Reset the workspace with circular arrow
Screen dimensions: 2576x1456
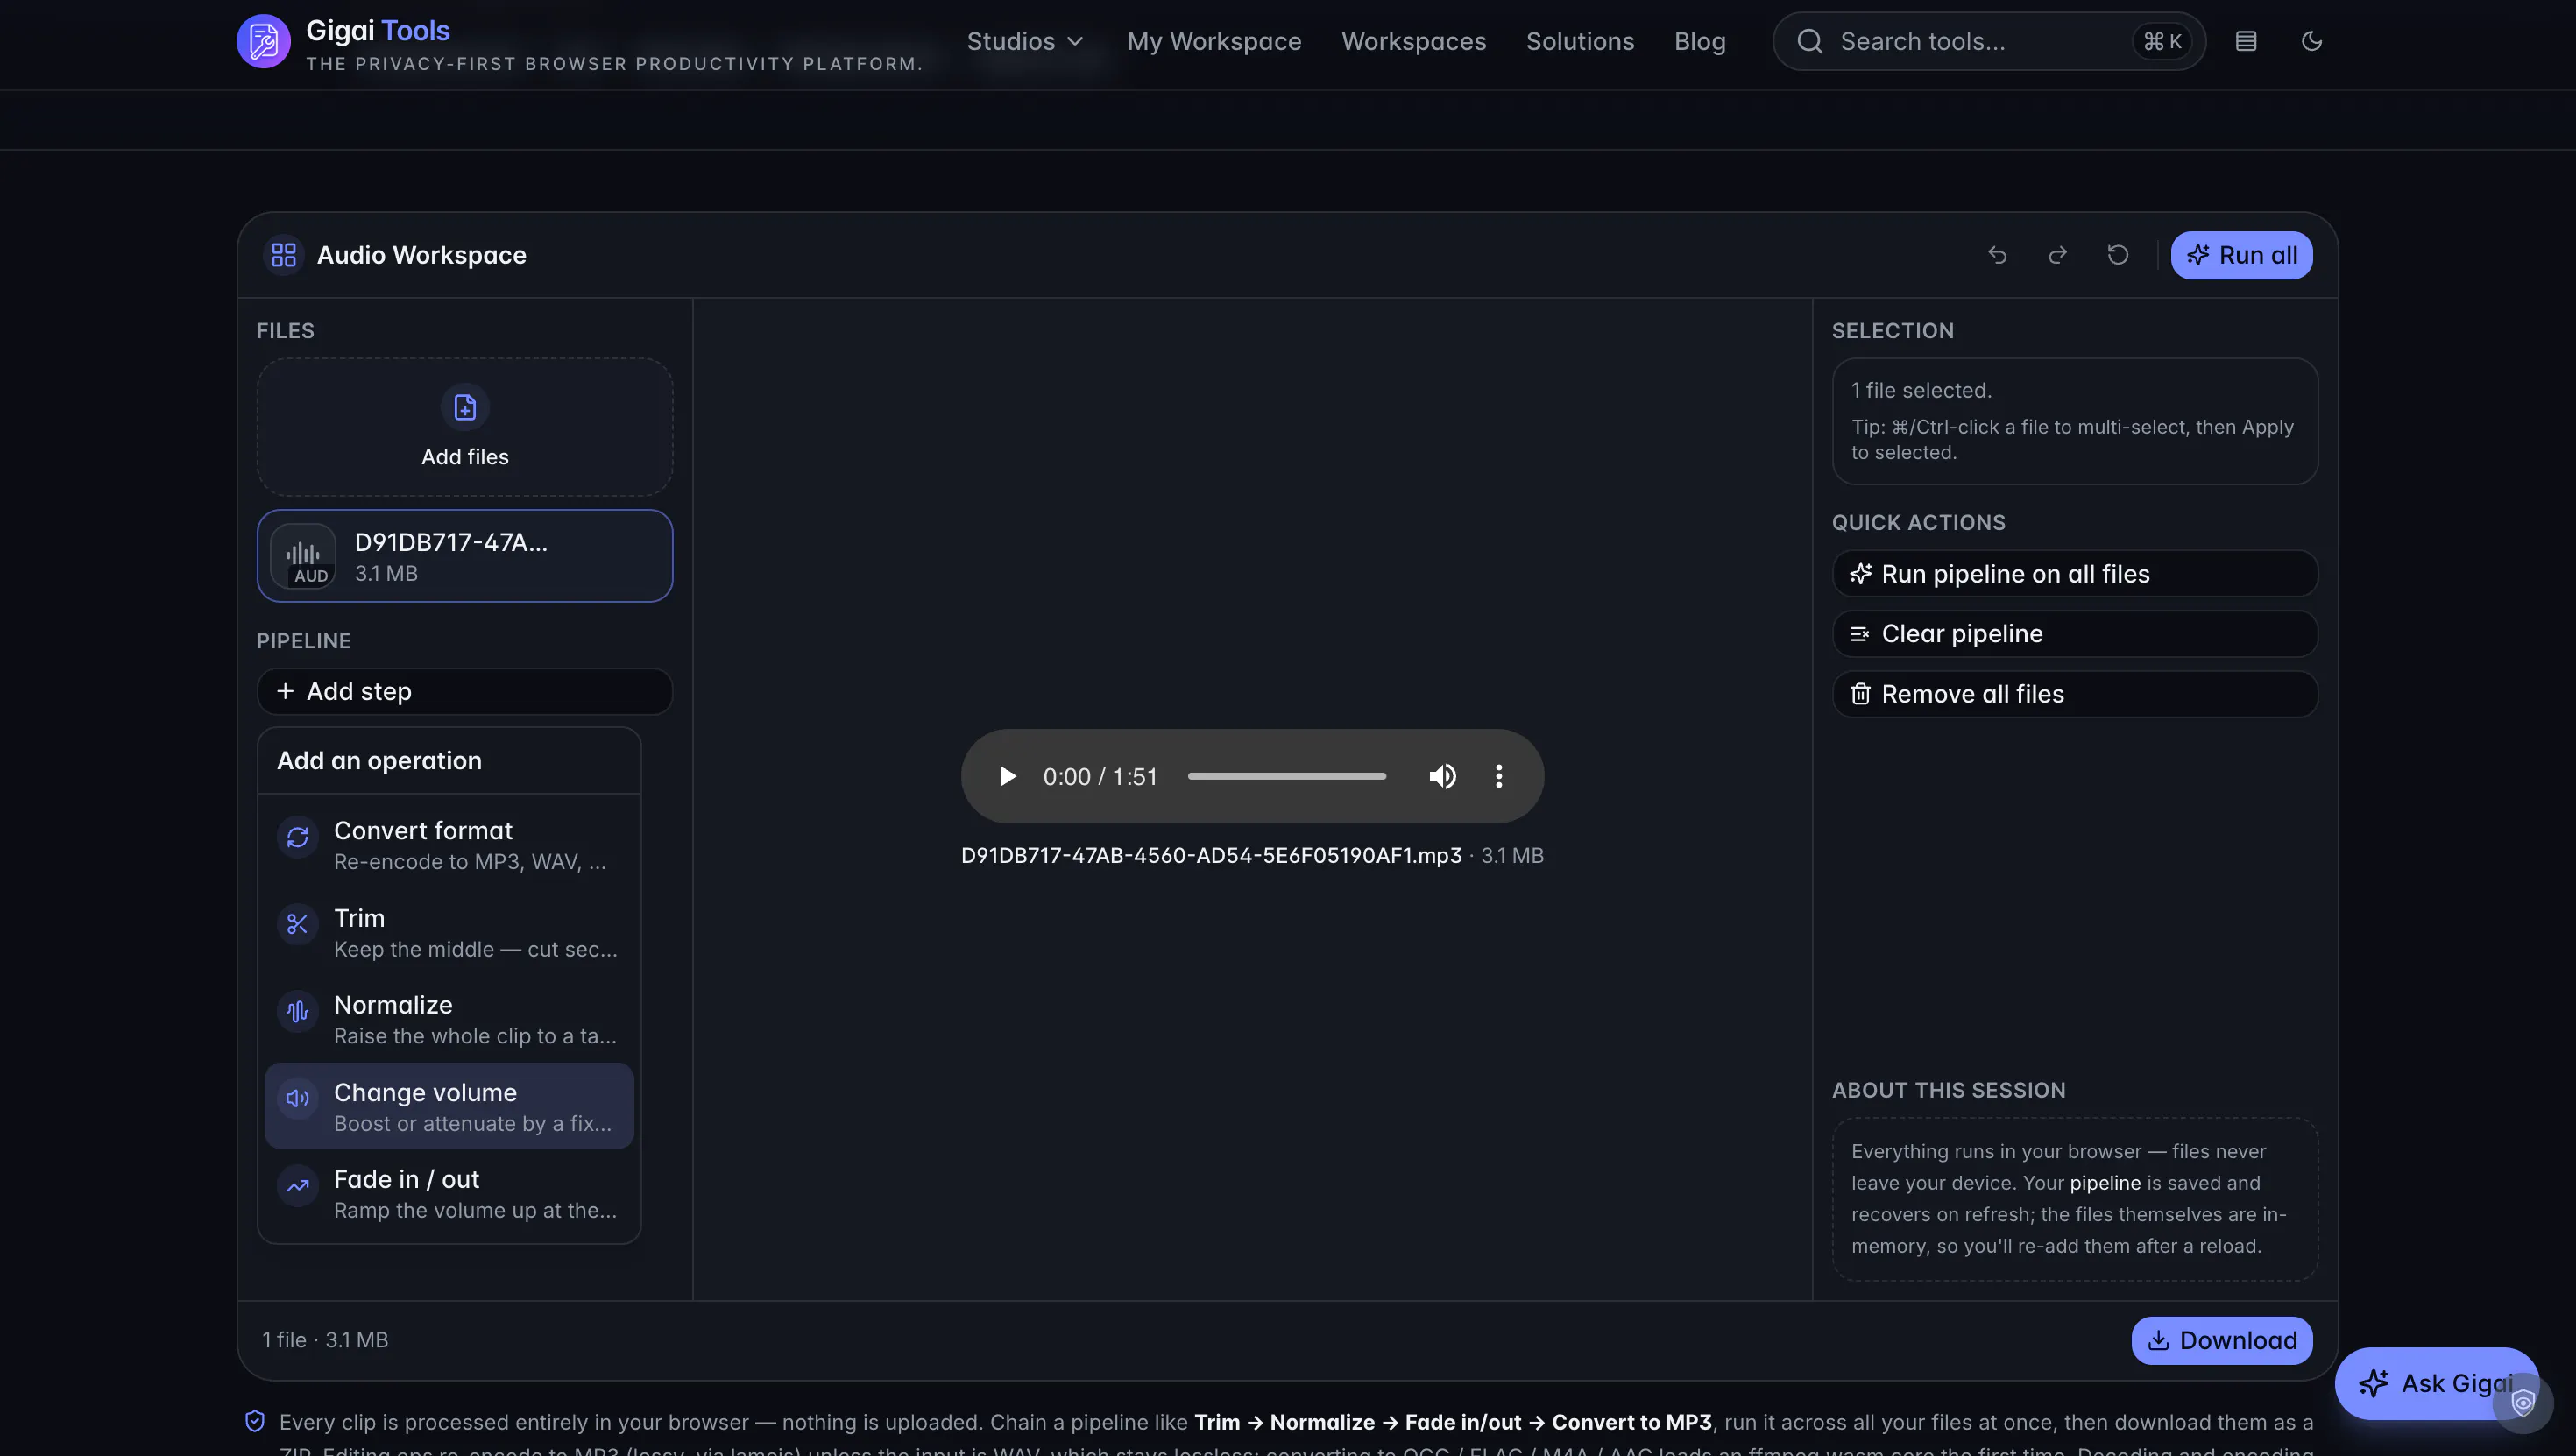tap(2118, 255)
